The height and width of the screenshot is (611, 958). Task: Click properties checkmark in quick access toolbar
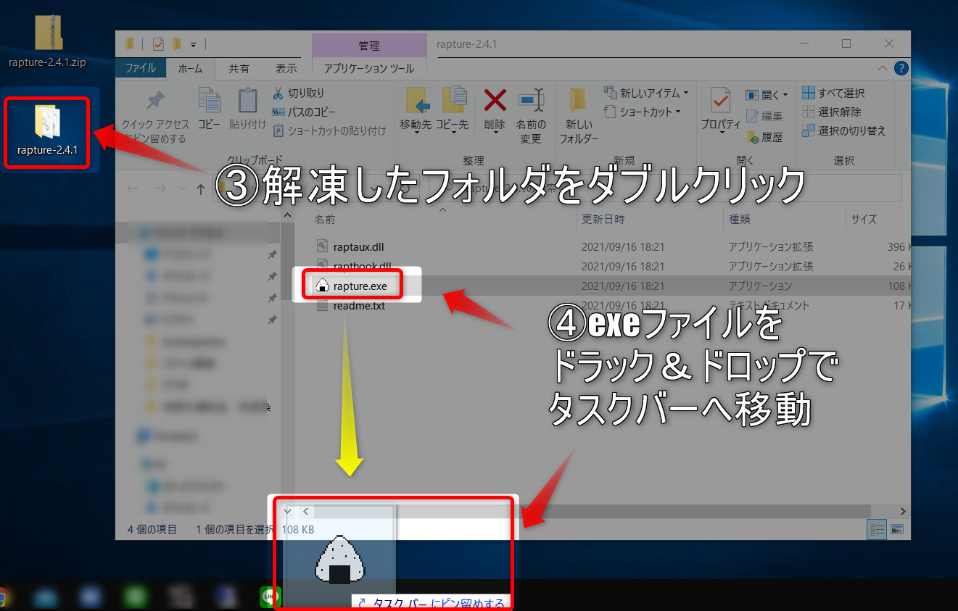[157, 44]
